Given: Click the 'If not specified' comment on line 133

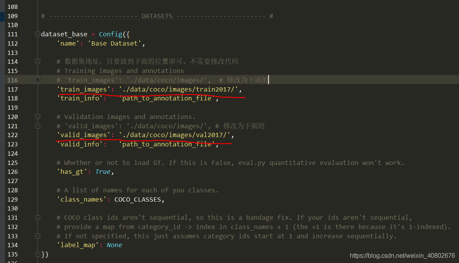Looking at the screenshot, I should pos(226,236).
